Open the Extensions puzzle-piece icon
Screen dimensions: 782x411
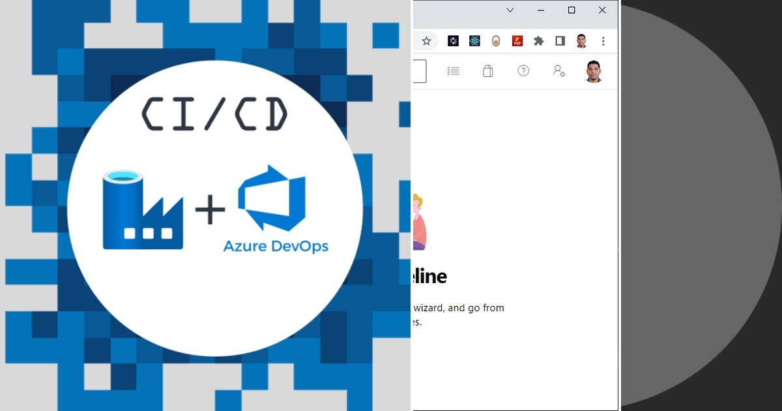point(538,41)
